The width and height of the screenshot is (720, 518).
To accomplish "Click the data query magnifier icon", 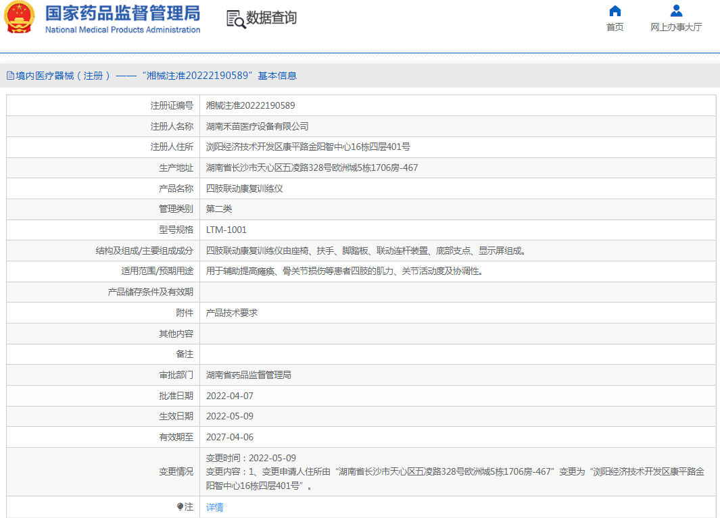I will [x=236, y=19].
